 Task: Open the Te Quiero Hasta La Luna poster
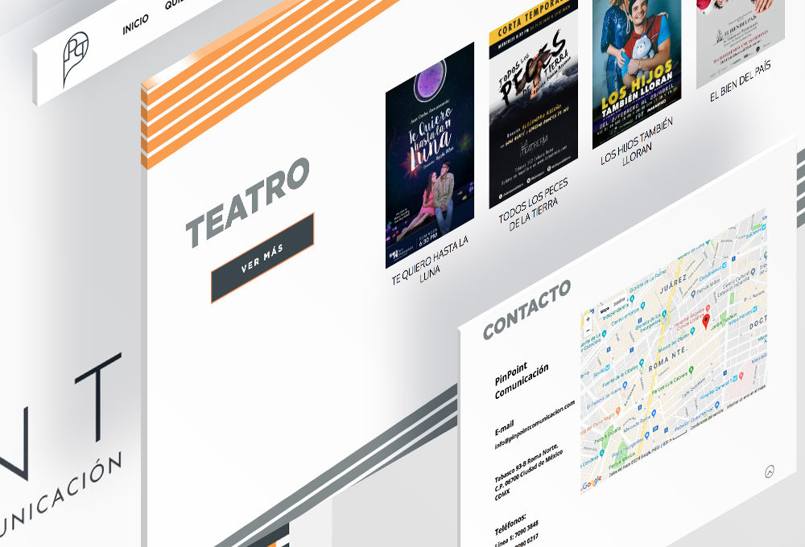coord(429,155)
